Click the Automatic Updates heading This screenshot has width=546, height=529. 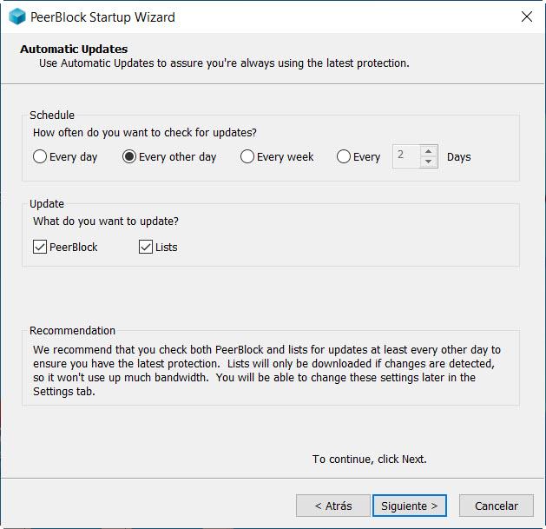pos(74,50)
